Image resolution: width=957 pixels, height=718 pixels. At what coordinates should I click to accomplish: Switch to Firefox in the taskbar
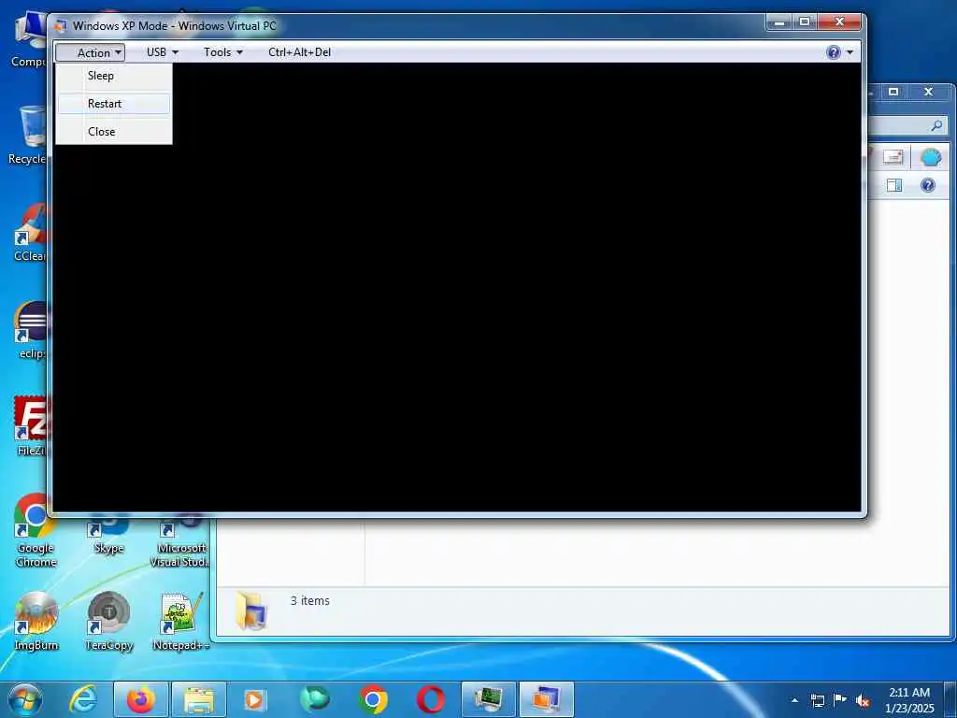click(140, 699)
